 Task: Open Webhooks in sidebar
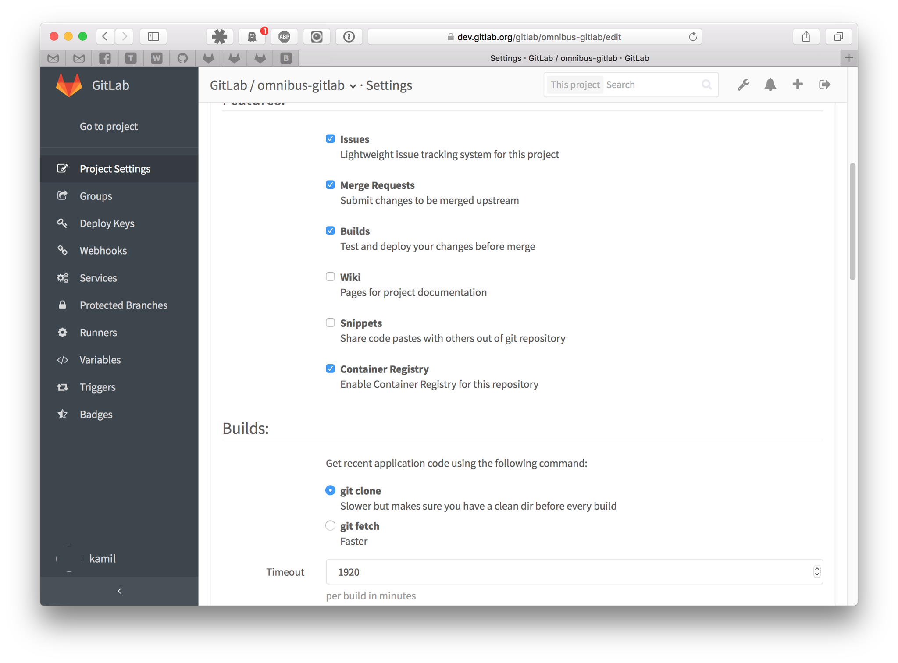(x=119, y=251)
